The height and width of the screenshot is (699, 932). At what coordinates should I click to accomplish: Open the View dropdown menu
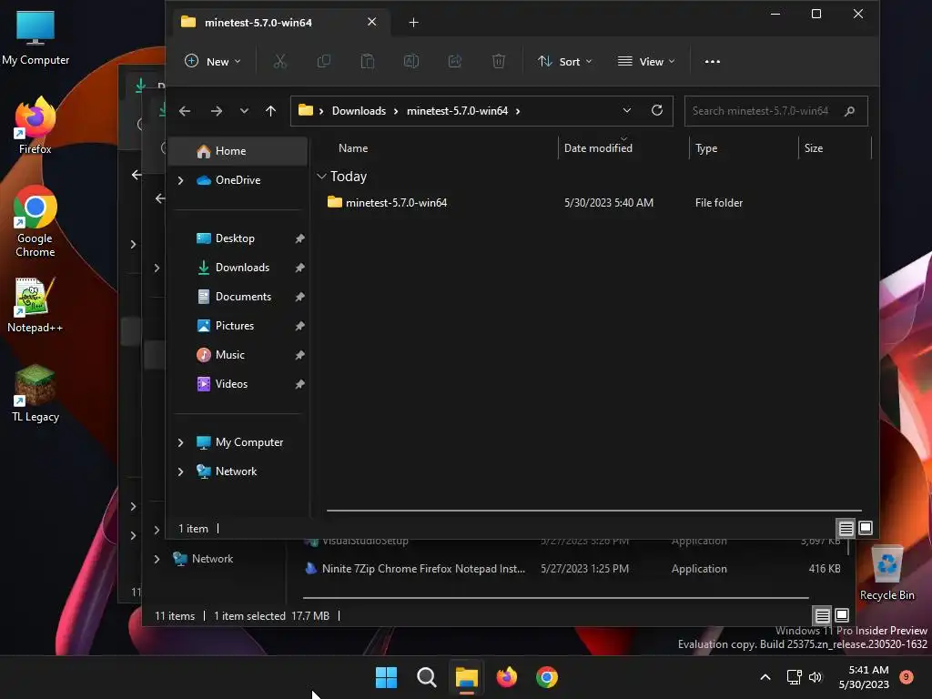(x=646, y=61)
